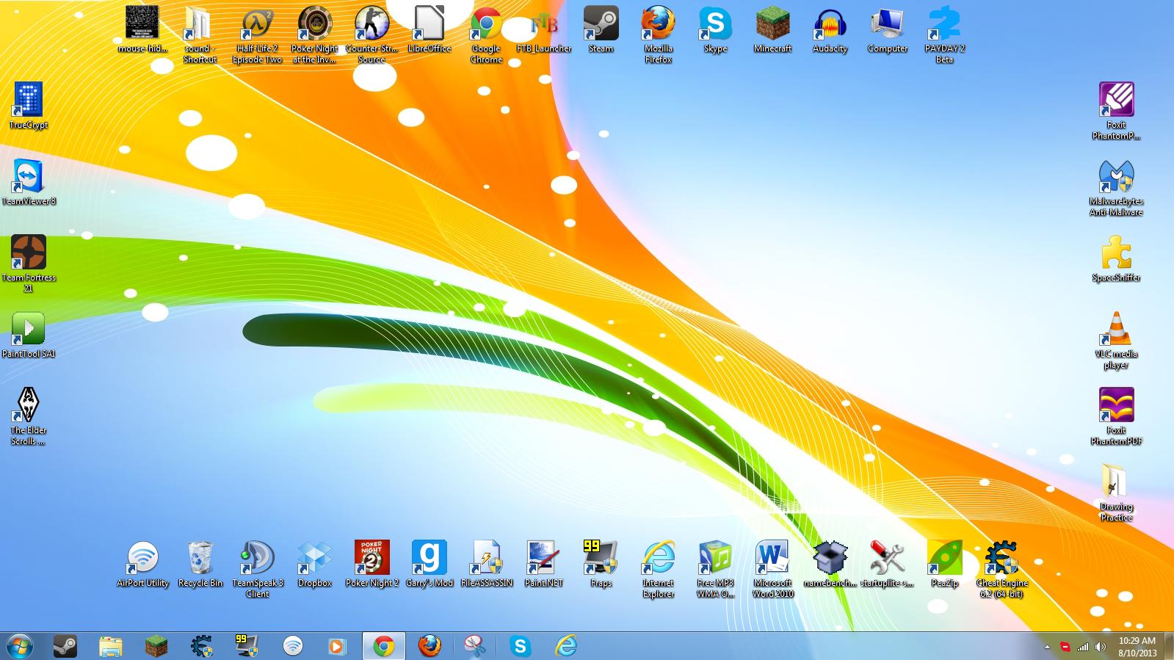Open the Computer desktop icon
The width and height of the screenshot is (1174, 660).
point(887,30)
